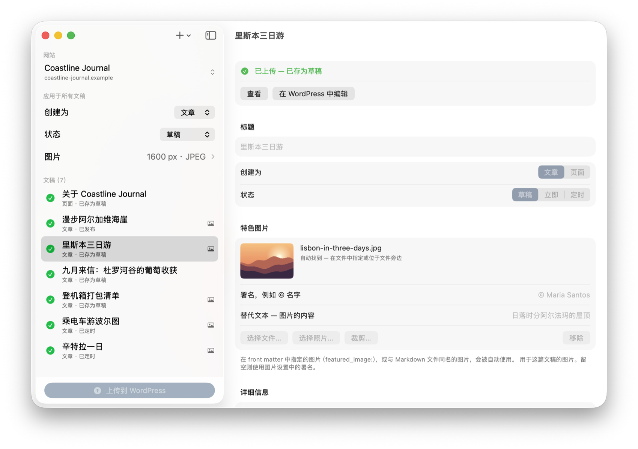The height and width of the screenshot is (449, 638).
Task: Click green check icon beside 登机箱打包清单
Action: (x=50, y=300)
